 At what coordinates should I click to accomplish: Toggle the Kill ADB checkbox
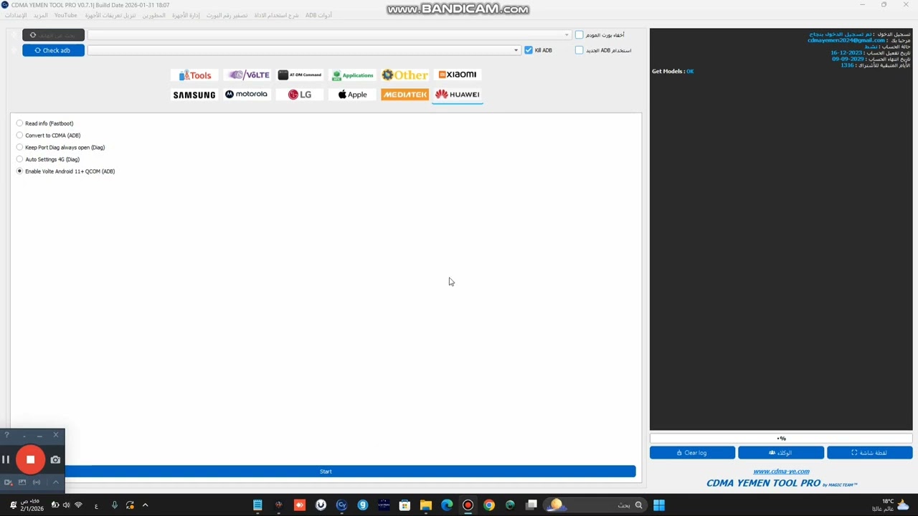tap(529, 50)
